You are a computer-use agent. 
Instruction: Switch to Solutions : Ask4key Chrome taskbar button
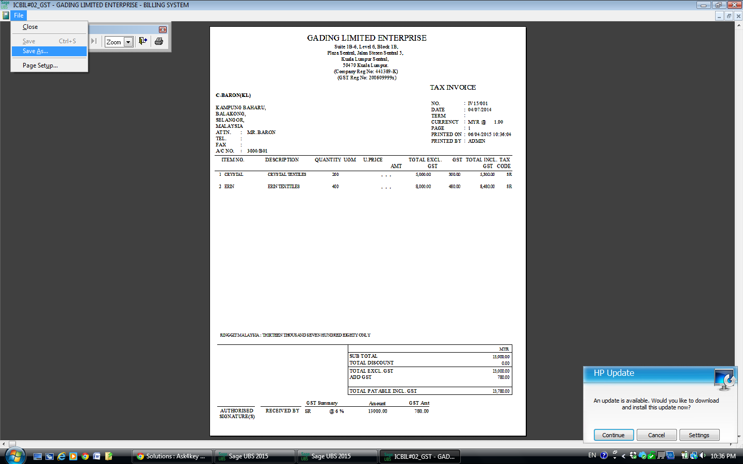coord(172,456)
